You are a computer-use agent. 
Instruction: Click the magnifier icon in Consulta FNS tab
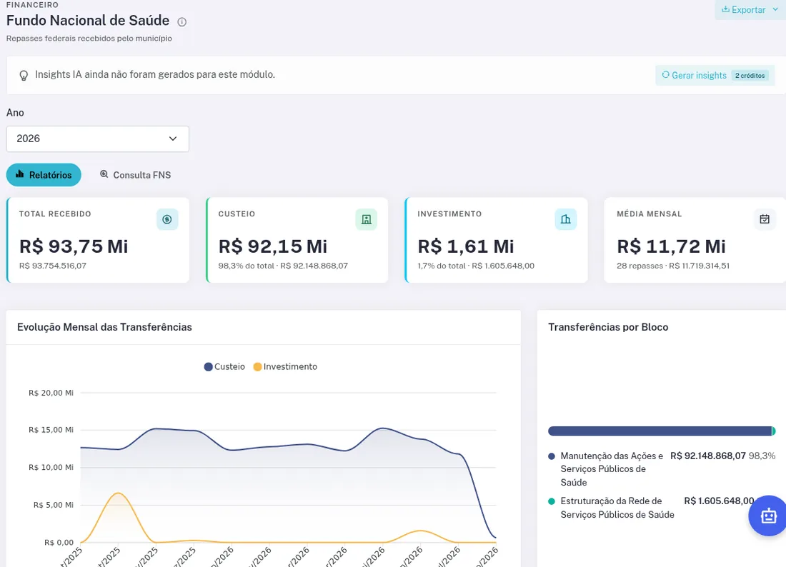point(104,174)
